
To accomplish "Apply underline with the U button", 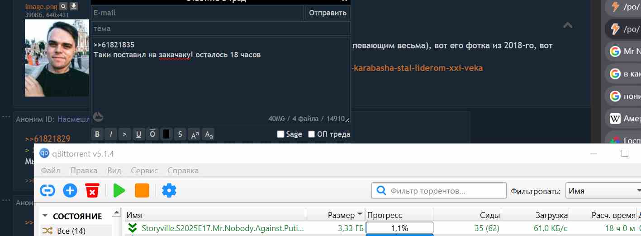I will click(x=138, y=134).
